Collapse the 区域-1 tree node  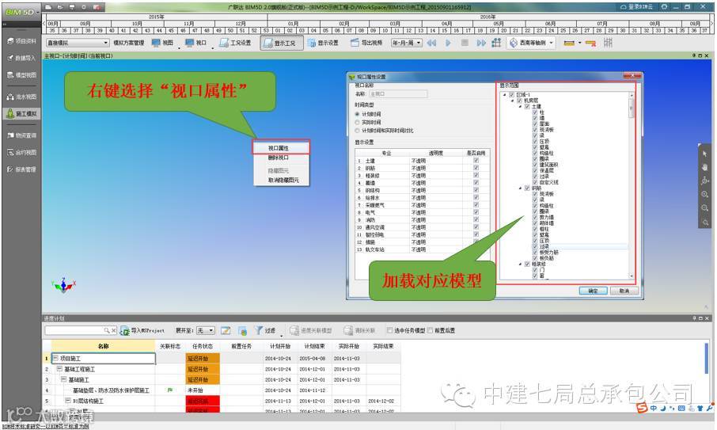click(x=505, y=95)
